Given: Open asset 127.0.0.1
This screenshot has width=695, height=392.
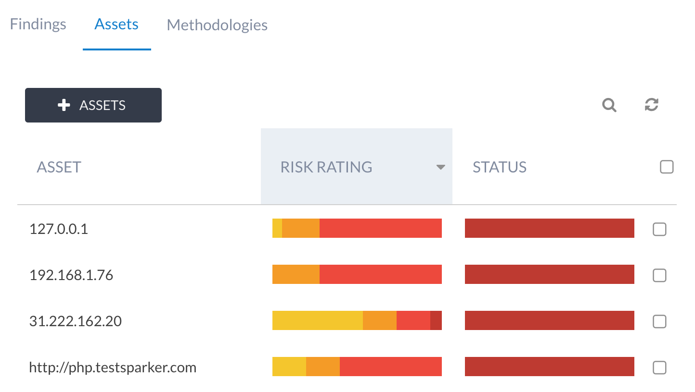Looking at the screenshot, I should [59, 229].
